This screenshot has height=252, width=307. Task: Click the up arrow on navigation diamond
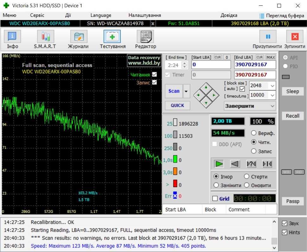[206, 88]
